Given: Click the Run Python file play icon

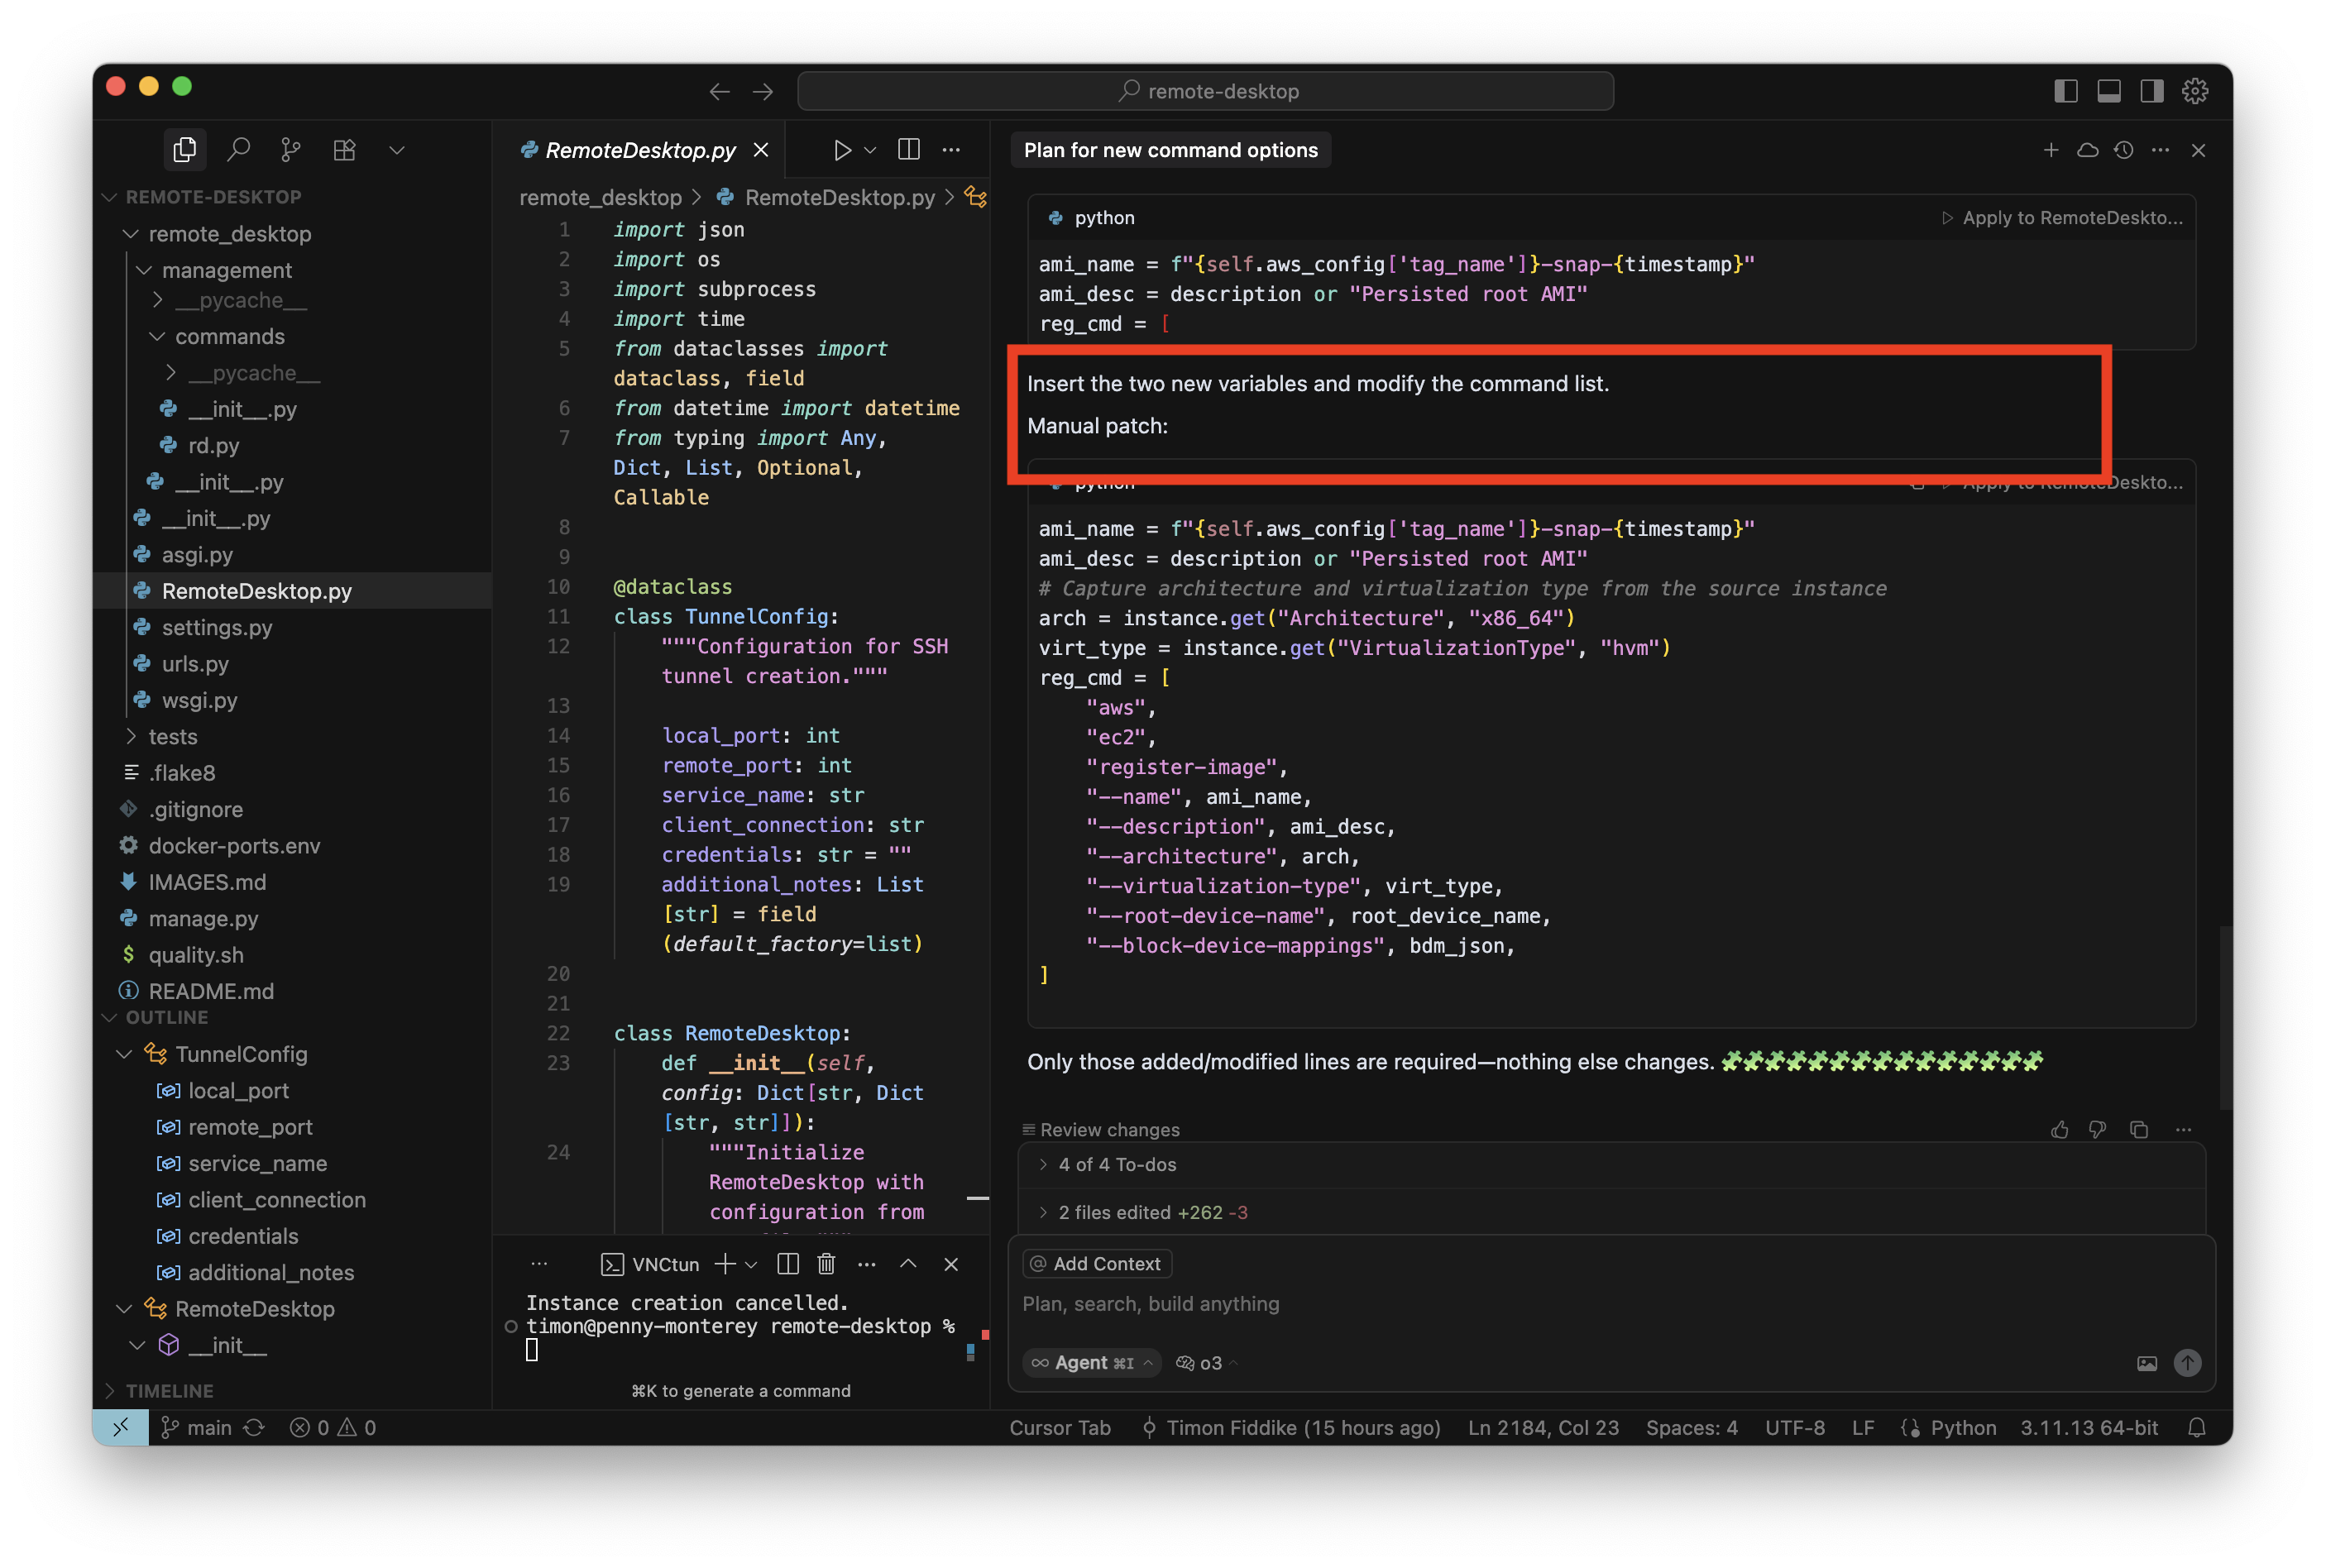Looking at the screenshot, I should [842, 150].
